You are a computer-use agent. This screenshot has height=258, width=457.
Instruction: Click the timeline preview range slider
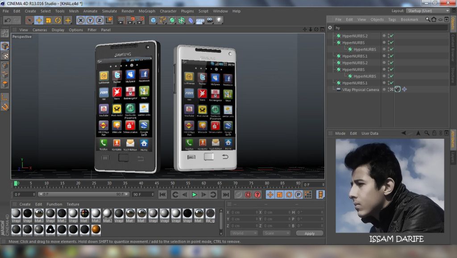pos(83,194)
